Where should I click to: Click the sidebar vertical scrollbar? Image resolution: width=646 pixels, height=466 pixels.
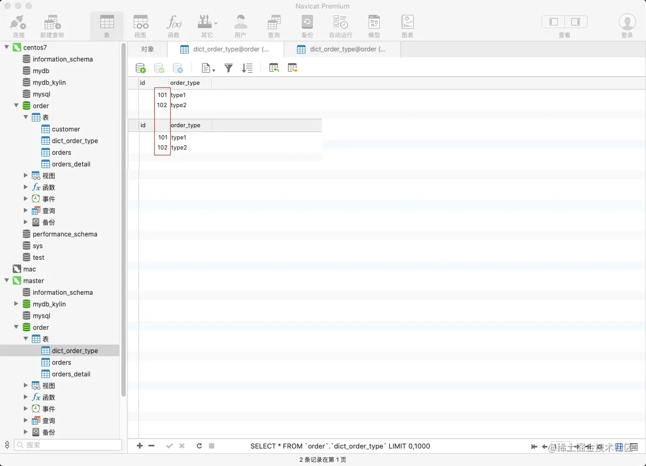124,220
